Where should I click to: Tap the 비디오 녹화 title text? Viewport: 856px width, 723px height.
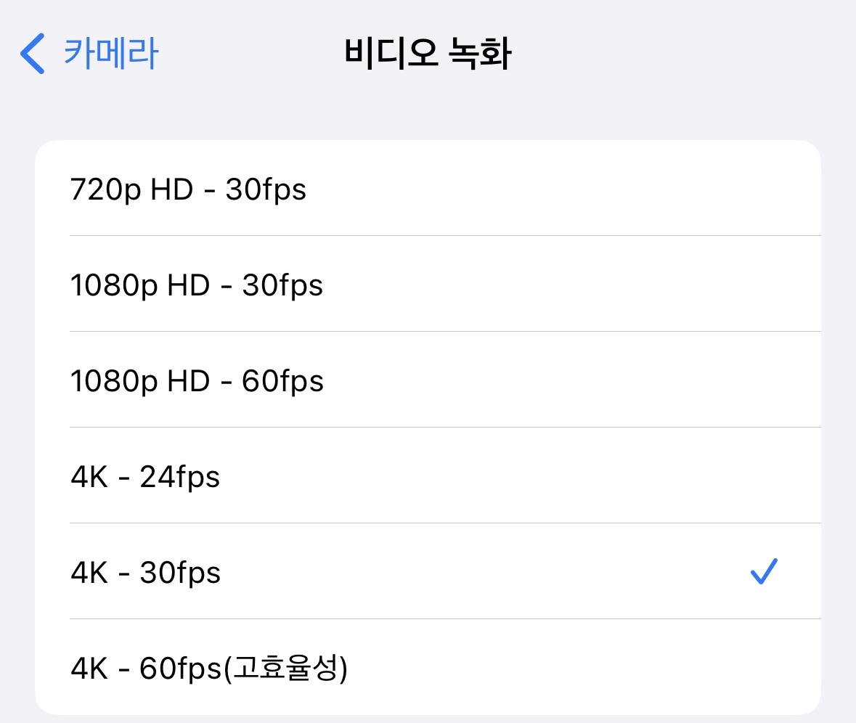(x=428, y=52)
